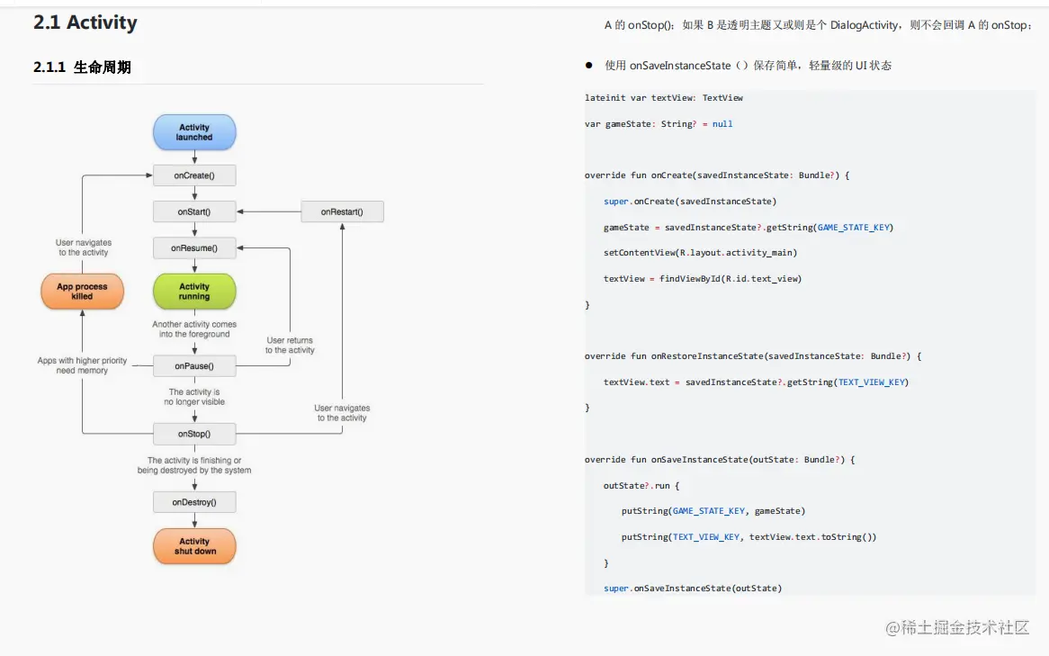Select the onRestart() box in diagram

click(x=342, y=211)
